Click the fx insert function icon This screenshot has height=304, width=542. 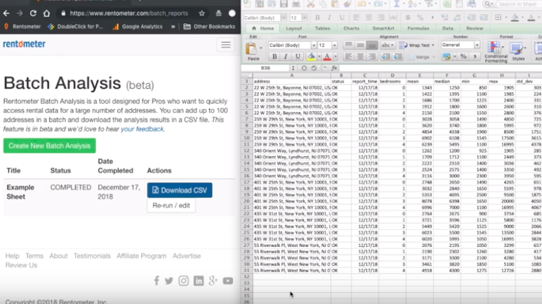point(334,68)
